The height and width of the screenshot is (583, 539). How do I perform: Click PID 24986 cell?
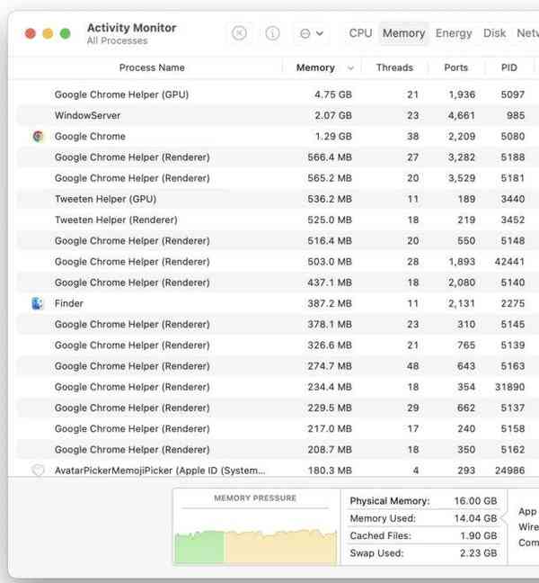click(x=509, y=471)
